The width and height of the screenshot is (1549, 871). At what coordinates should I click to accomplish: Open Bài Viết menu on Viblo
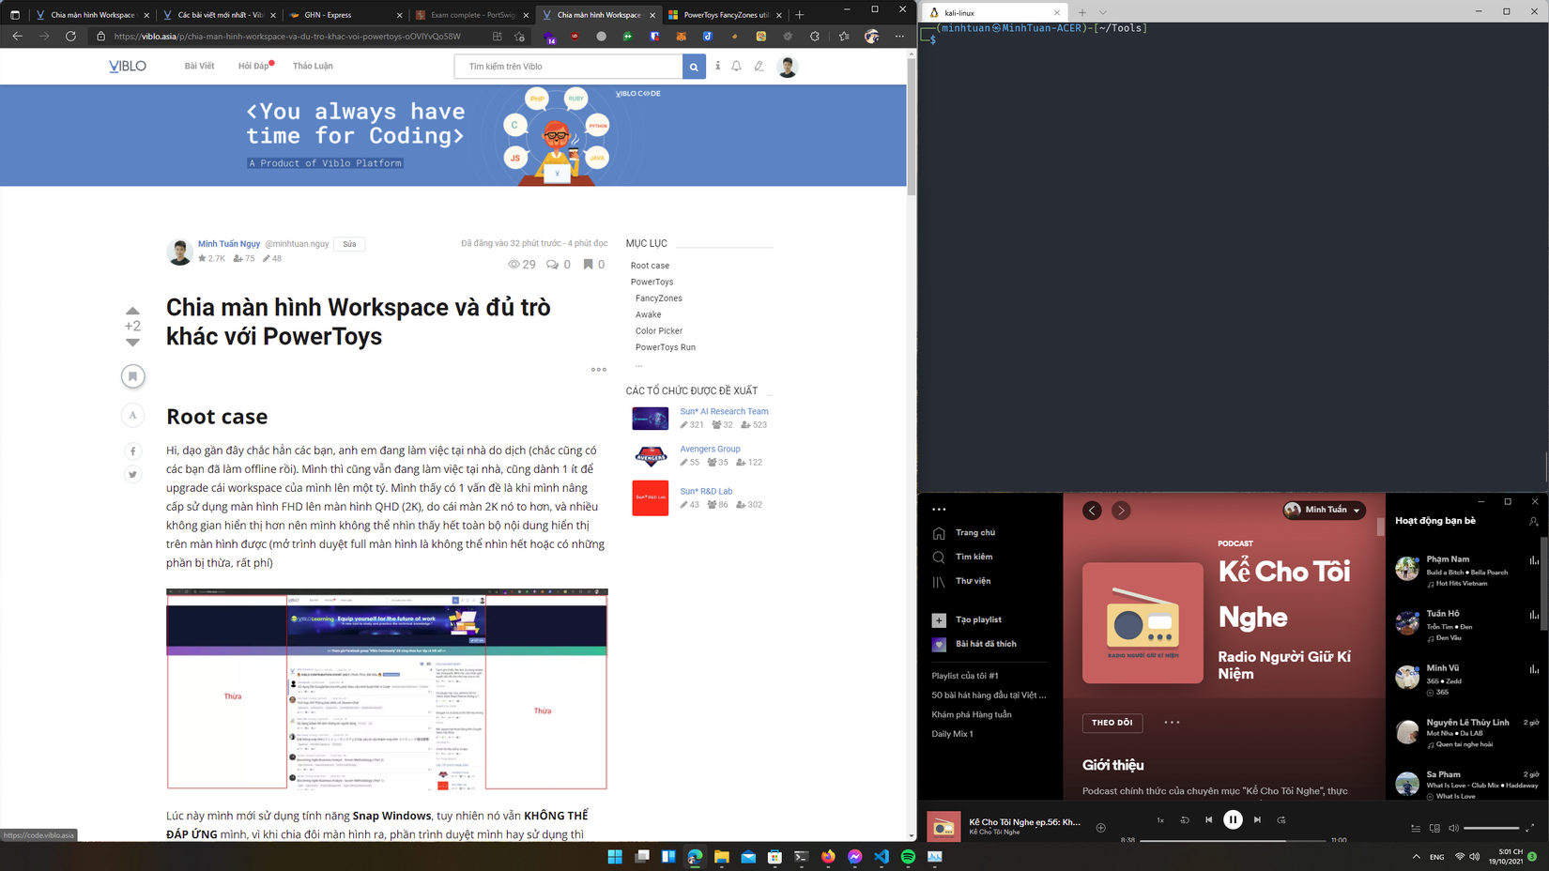pos(199,67)
